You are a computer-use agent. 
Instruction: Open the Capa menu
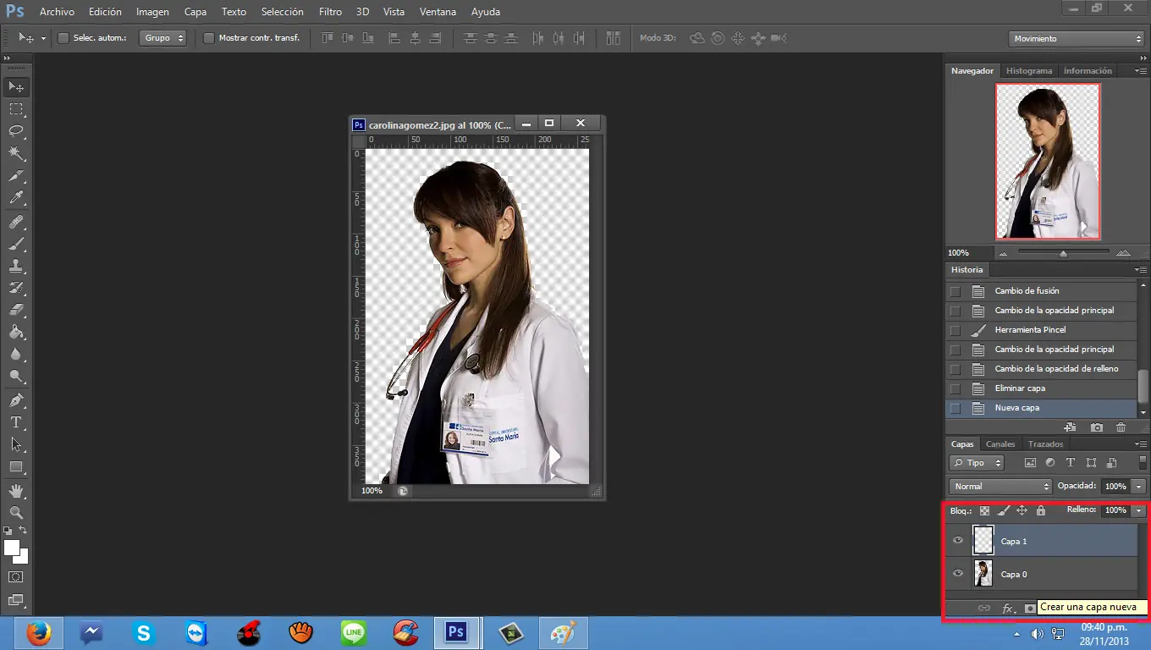click(x=196, y=12)
